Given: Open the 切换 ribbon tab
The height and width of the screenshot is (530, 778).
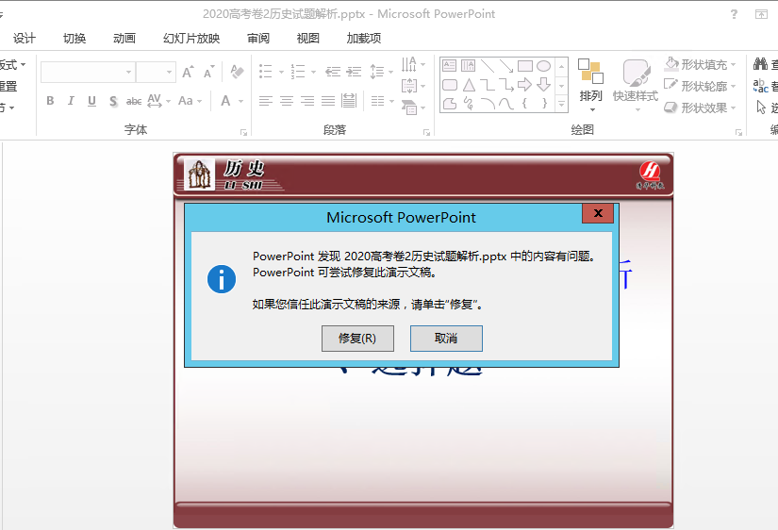Looking at the screenshot, I should coord(74,39).
